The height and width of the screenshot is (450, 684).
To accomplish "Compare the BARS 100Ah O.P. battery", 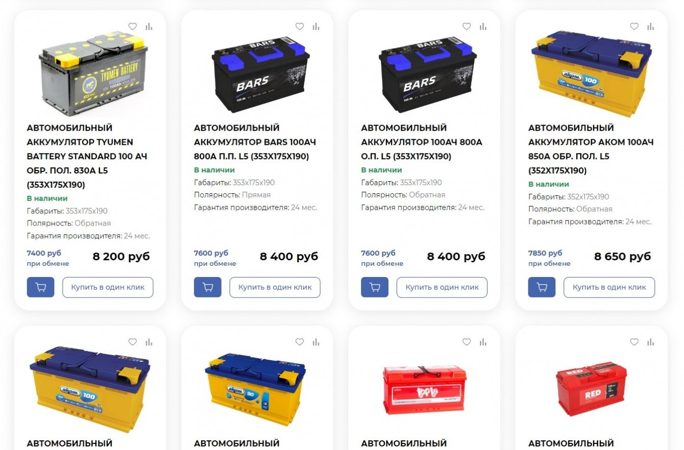I will 483,27.
